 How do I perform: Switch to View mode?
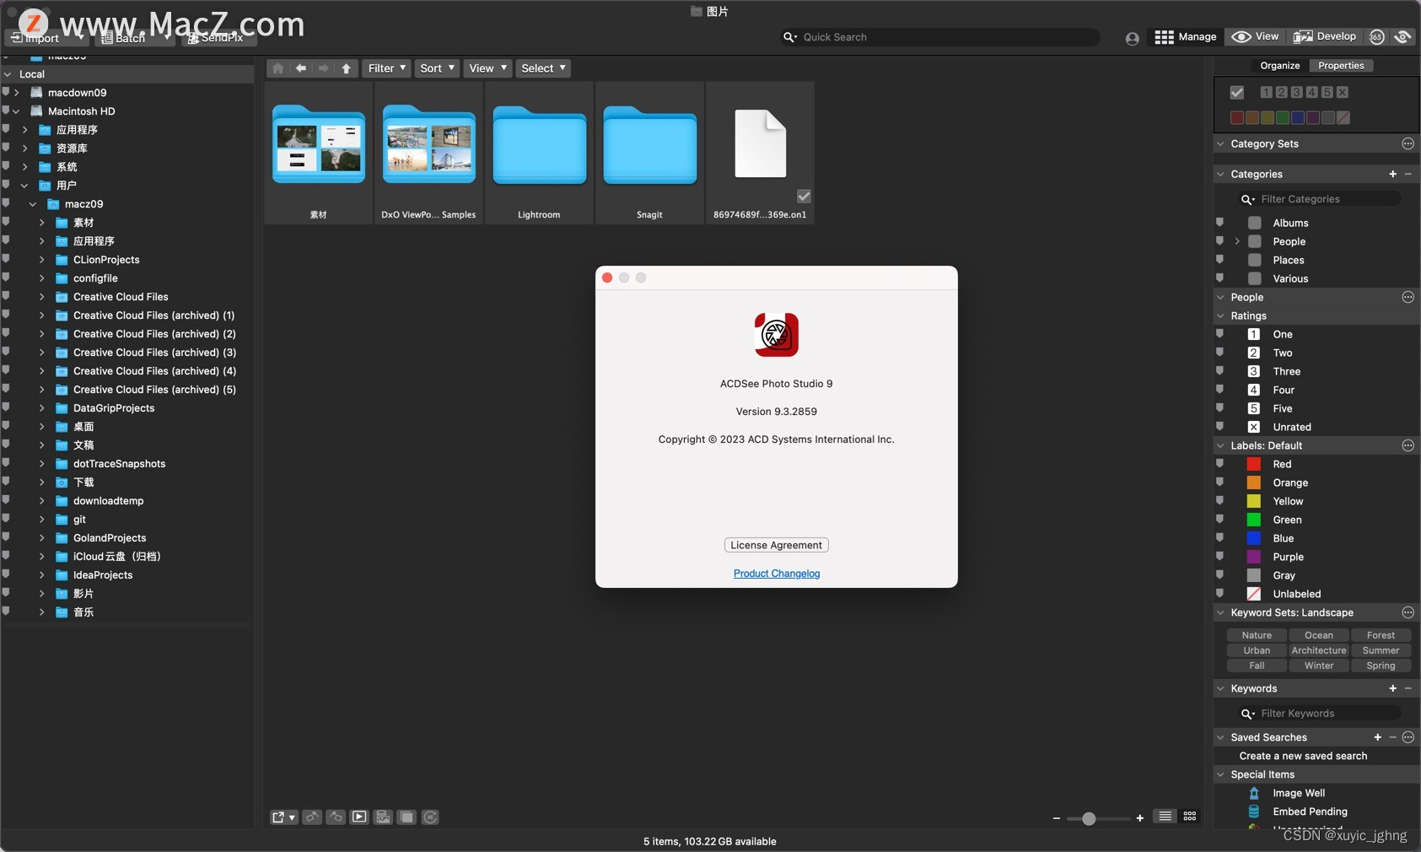click(1255, 36)
